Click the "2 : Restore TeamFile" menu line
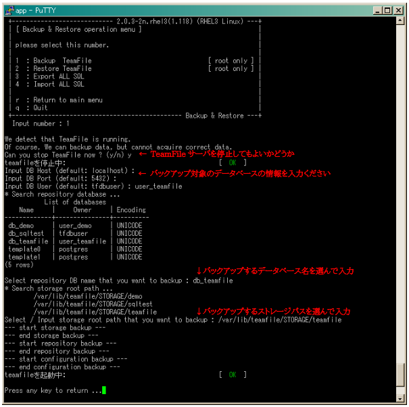409x407 pixels. [x=54, y=68]
